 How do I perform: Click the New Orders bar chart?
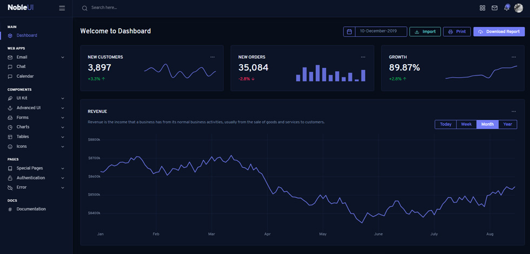point(330,73)
